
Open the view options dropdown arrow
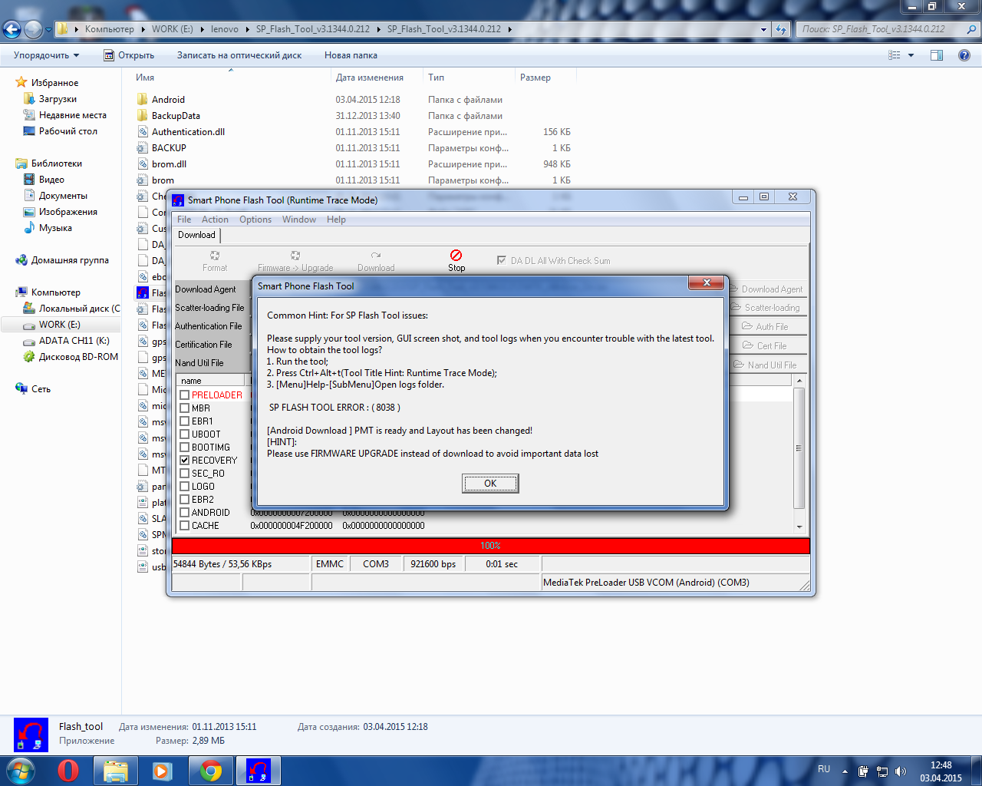911,55
